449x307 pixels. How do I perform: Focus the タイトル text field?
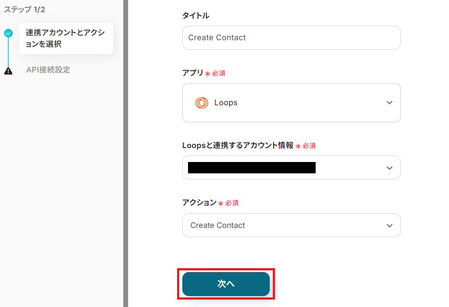(291, 38)
